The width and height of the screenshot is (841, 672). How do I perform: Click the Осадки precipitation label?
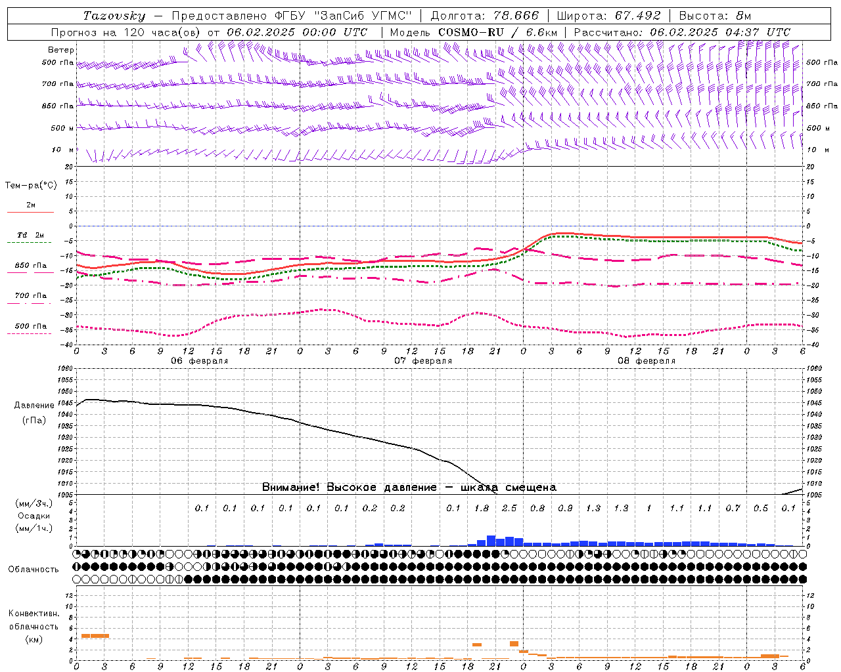click(x=34, y=516)
